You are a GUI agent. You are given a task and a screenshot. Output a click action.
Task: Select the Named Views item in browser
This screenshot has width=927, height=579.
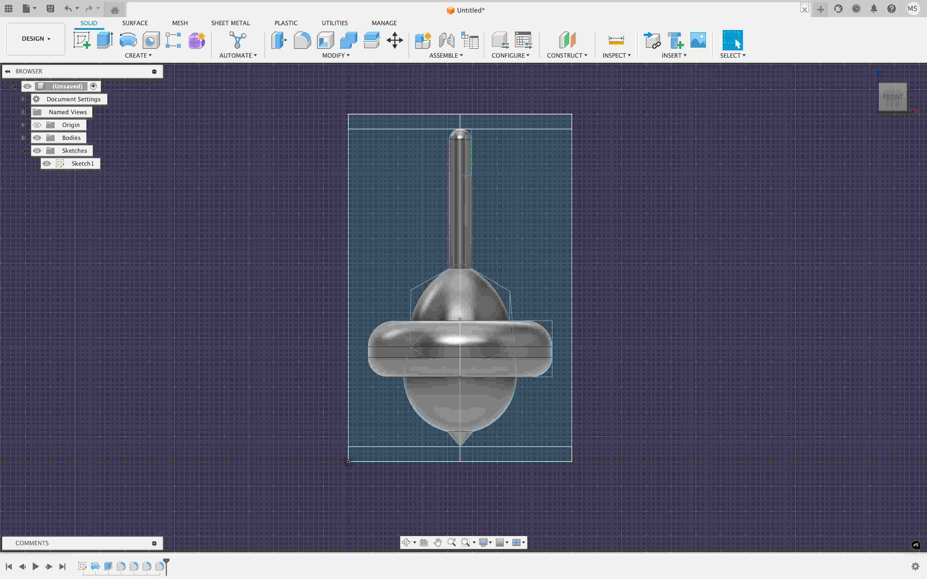point(68,112)
